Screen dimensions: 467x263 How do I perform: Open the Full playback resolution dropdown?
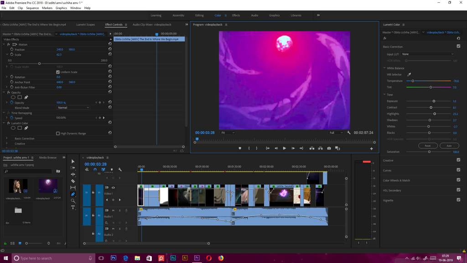336,133
